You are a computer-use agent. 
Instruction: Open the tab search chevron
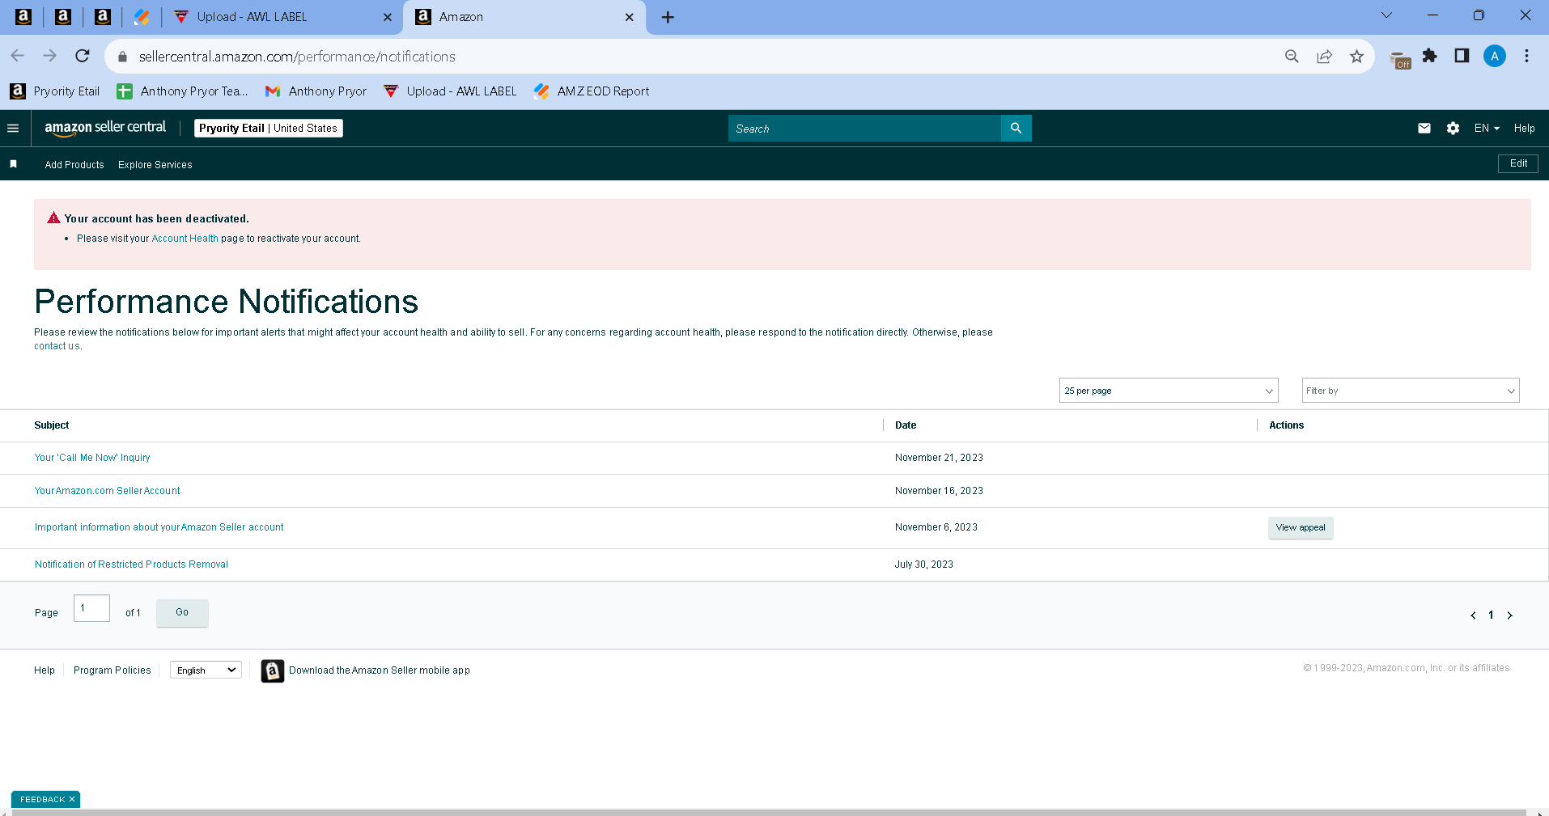pyautogui.click(x=1386, y=15)
